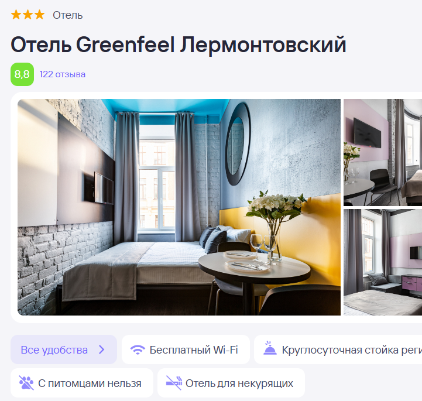
Task: Click the Wi-Fi icon in amenities
Action: coord(138,350)
